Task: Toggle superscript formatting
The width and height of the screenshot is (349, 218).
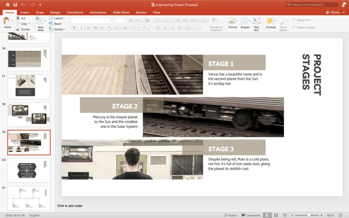Action: tap(102, 27)
